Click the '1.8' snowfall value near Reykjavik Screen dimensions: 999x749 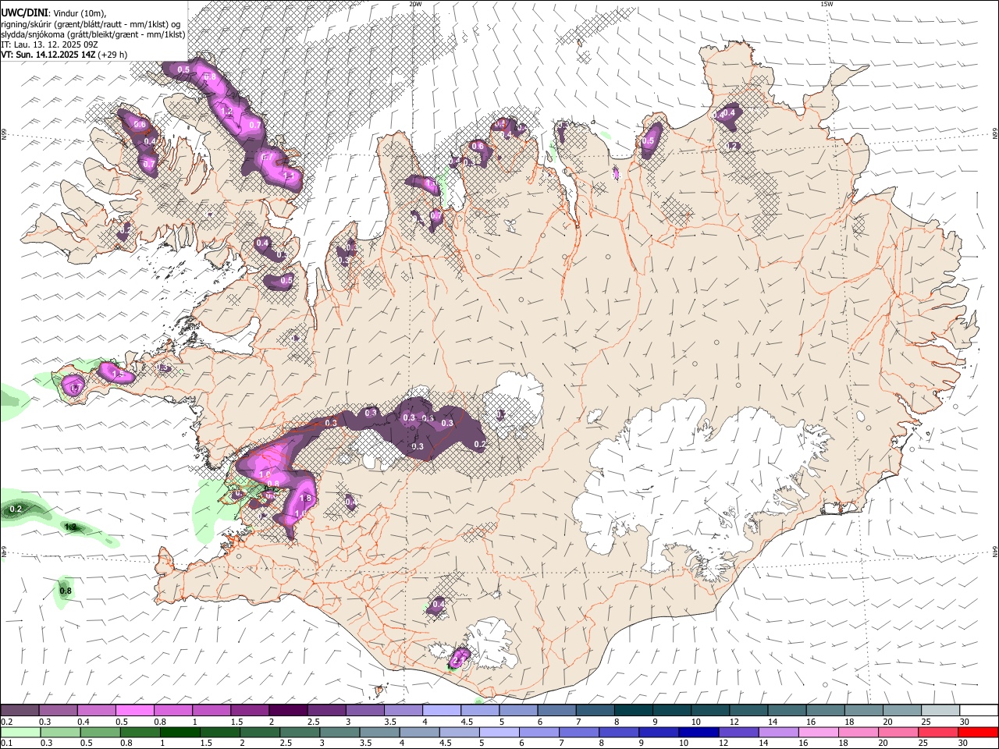[305, 499]
